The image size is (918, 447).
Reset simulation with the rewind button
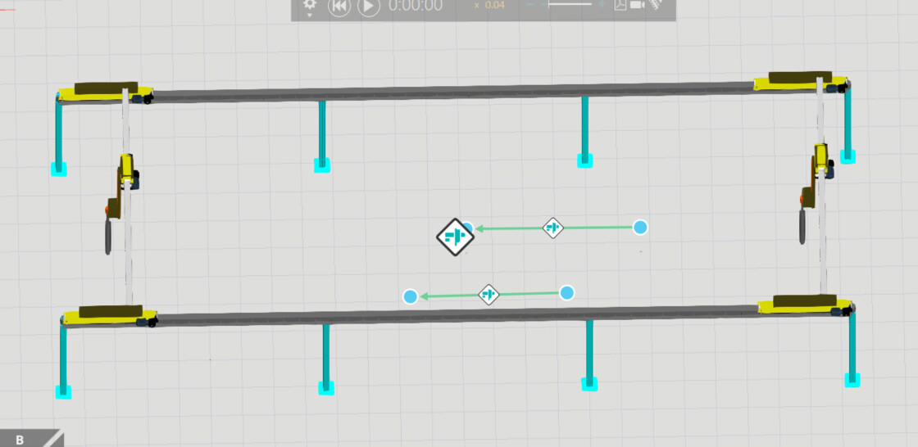click(339, 7)
